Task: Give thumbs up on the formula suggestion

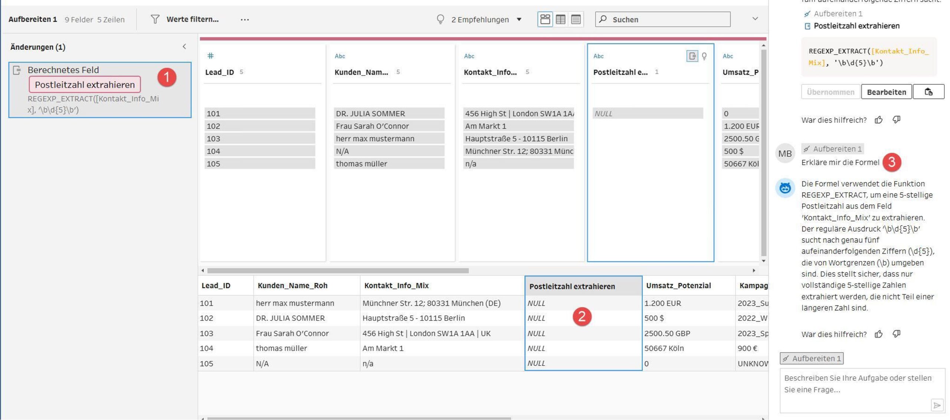Action: (x=878, y=120)
